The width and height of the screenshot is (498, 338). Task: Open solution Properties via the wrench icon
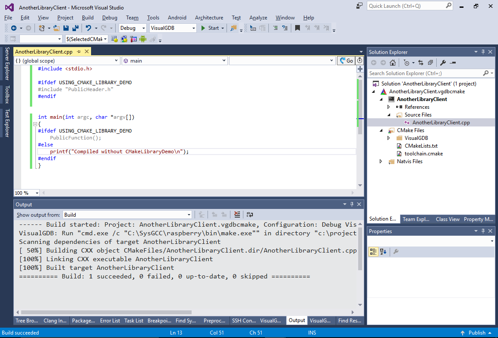pos(442,63)
